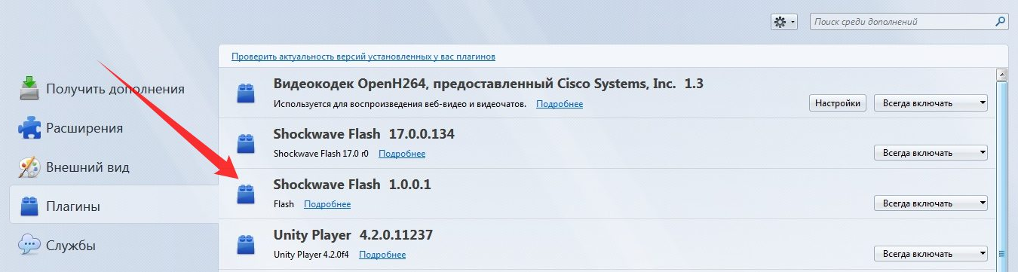Click the magnifier icon in add-on search
Image resolution: width=1018 pixels, height=272 pixels.
(999, 22)
